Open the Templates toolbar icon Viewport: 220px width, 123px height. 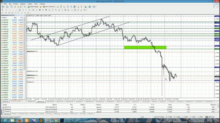coord(94,7)
